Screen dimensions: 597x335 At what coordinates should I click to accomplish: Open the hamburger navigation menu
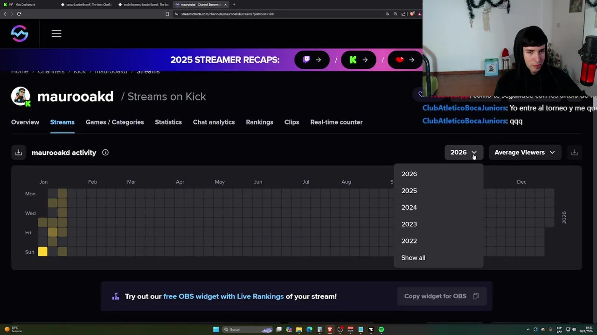(56, 33)
